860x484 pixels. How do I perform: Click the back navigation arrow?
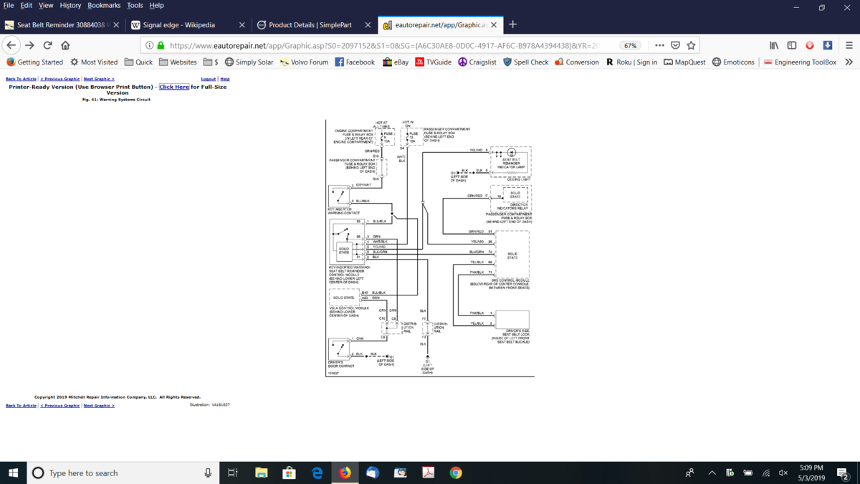tap(11, 44)
